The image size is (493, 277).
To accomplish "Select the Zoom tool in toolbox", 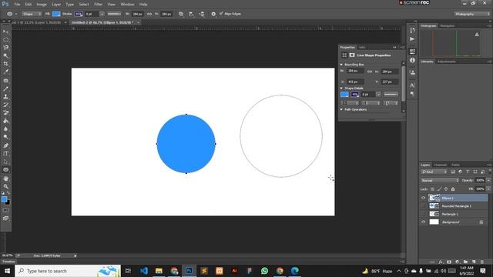I will click(x=5, y=186).
